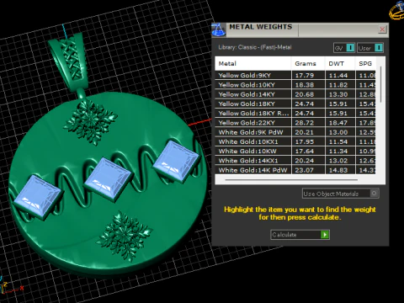The image size is (404, 303).
Task: Click the 20.21 grams value
Action: click(x=305, y=132)
